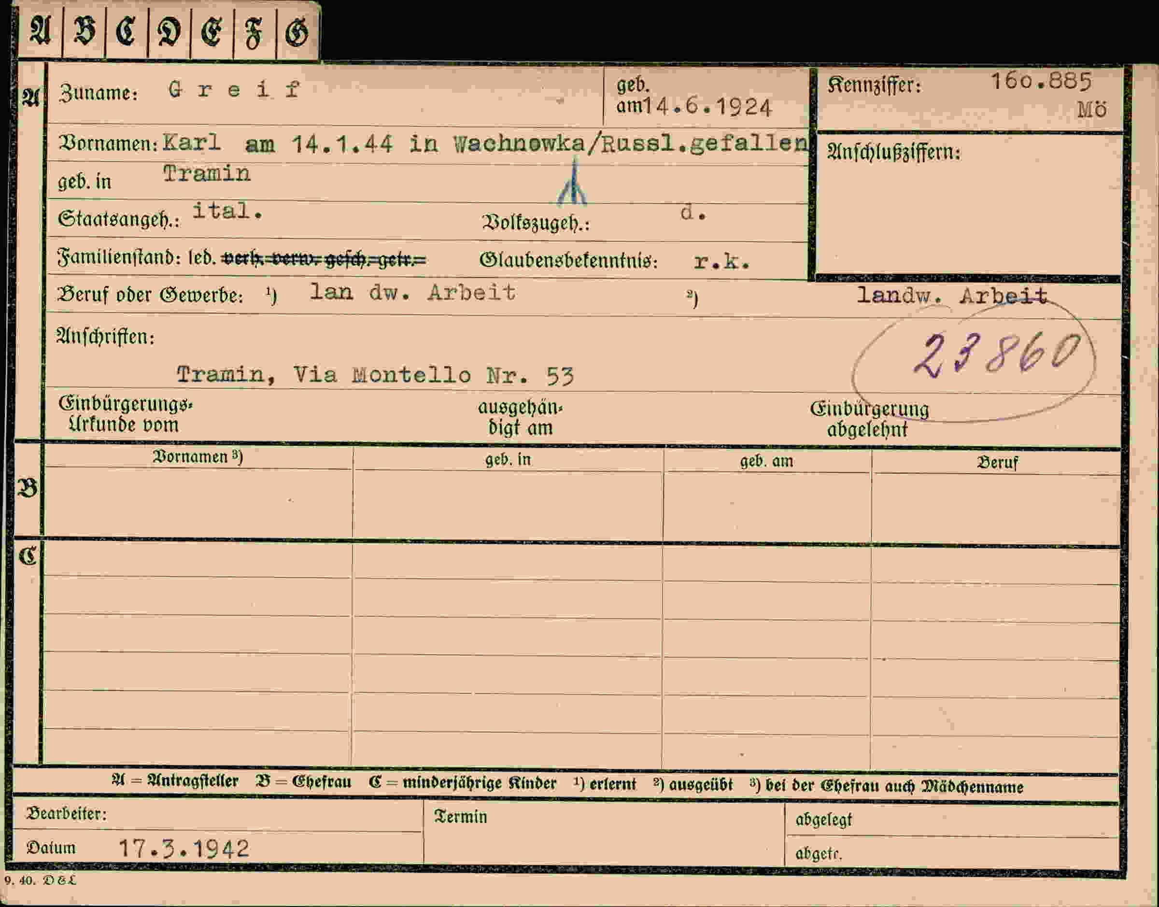Screen dimensions: 1159x907
Task: Click the 'Mö' abbreviation under Kennziffer
Action: tap(1091, 110)
